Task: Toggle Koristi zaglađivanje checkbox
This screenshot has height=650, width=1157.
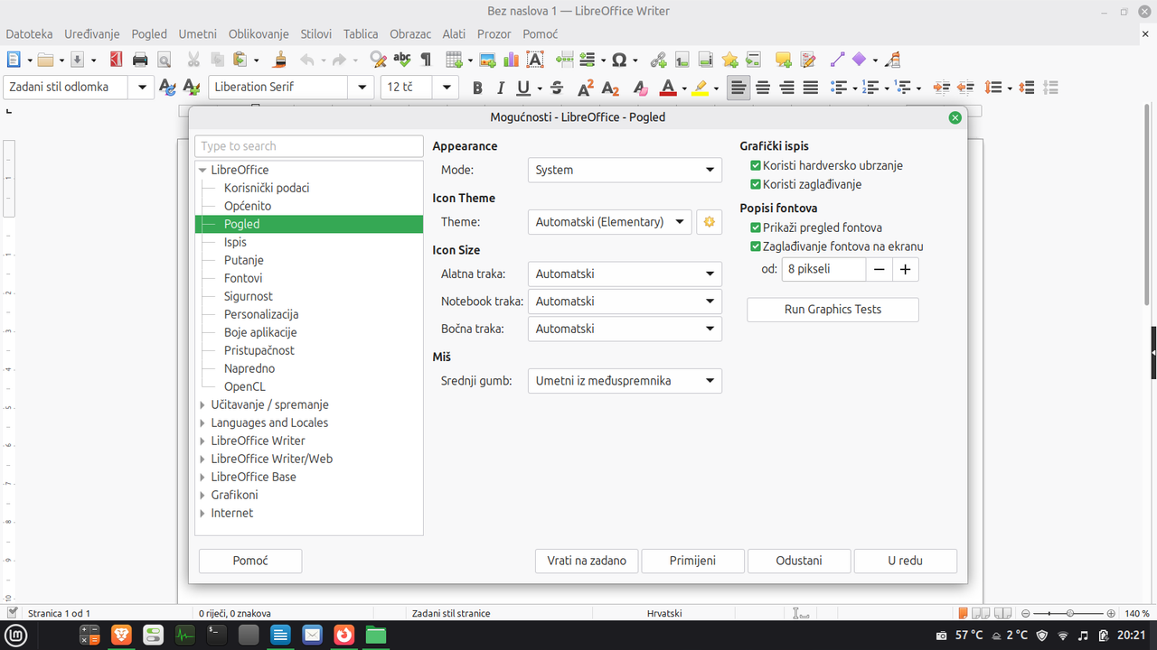Action: click(756, 184)
